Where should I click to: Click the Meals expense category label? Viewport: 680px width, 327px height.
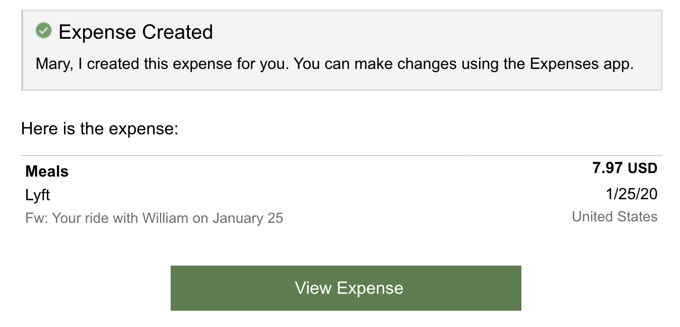click(47, 172)
